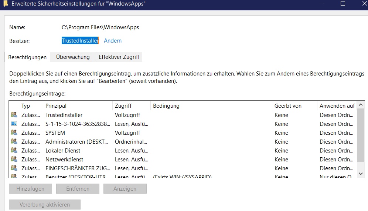Open the Berechtigungen tab

pyautogui.click(x=27, y=57)
